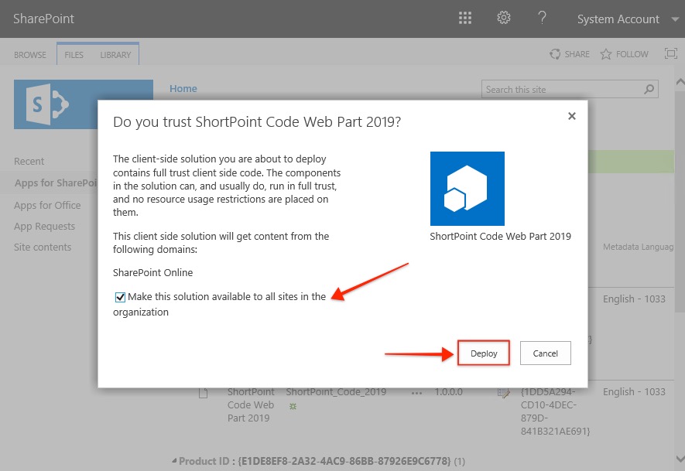The width and height of the screenshot is (685, 471).
Task: Open ShortPoint_Code_2019 file name
Action: (336, 391)
